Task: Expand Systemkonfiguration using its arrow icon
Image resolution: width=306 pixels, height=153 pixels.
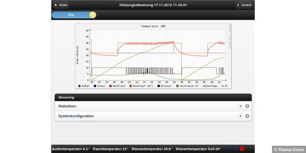Action: click(x=247, y=116)
